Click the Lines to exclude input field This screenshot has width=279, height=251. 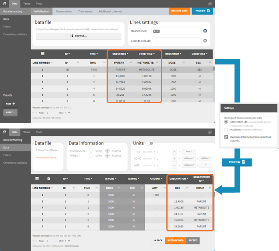[178, 40]
